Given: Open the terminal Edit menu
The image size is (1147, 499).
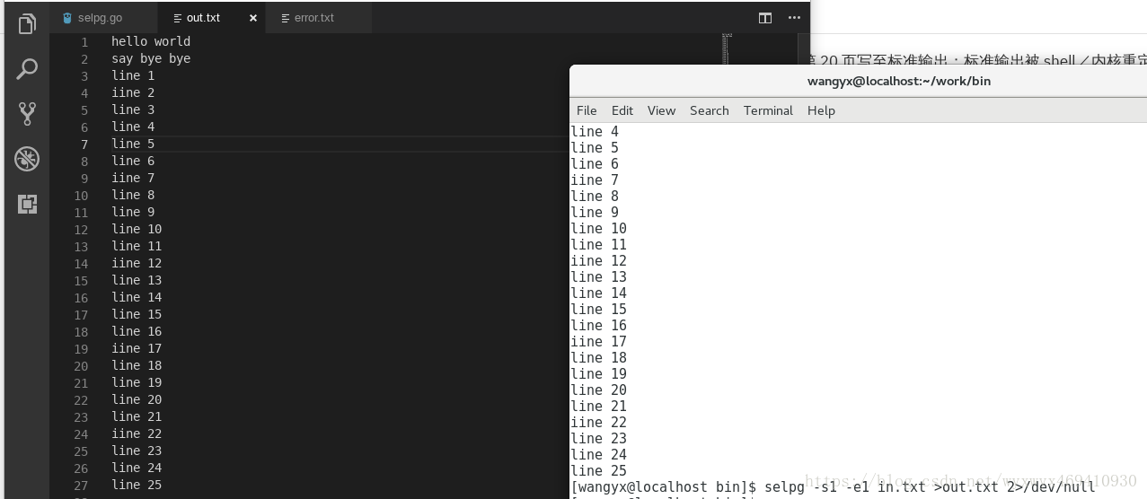Looking at the screenshot, I should pos(622,110).
